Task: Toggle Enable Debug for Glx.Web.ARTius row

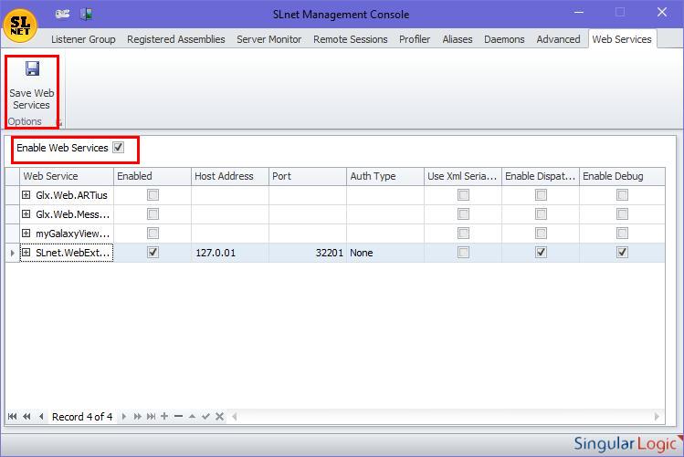Action: pyautogui.click(x=623, y=195)
